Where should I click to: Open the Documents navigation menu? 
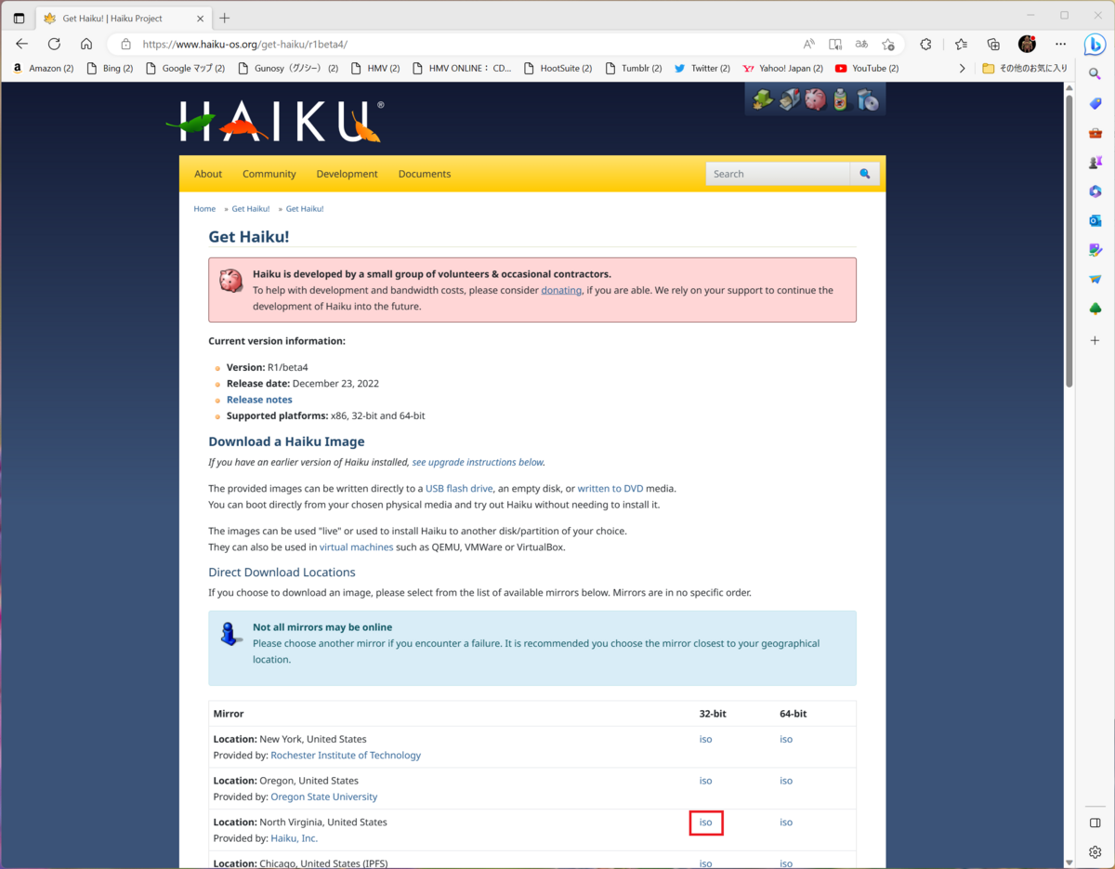425,174
